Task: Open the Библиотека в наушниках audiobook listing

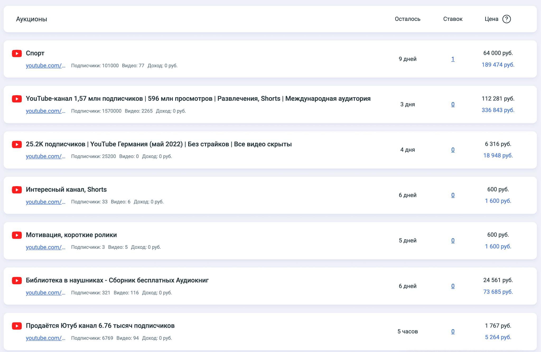Action: 117,280
